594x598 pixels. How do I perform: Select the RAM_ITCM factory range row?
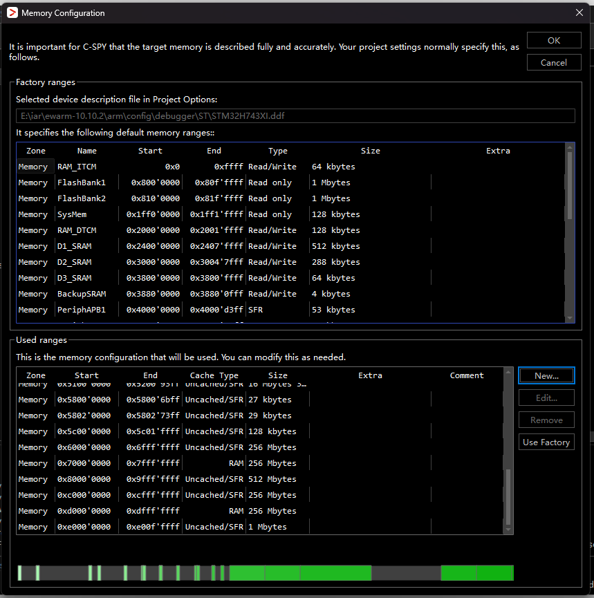[x=290, y=167]
